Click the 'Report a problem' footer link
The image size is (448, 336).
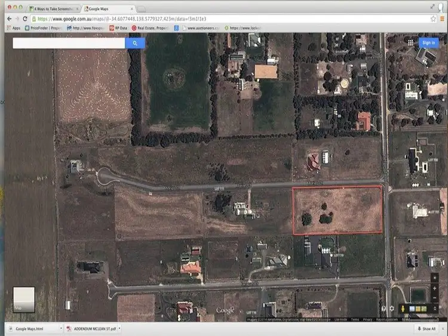point(387,320)
